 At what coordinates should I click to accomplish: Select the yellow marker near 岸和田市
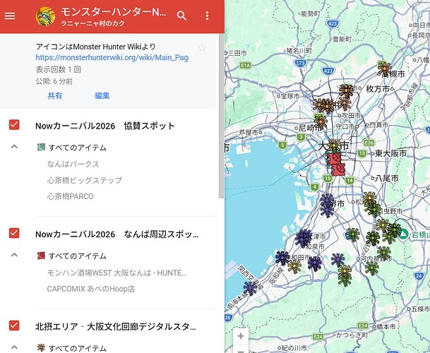tap(294, 265)
